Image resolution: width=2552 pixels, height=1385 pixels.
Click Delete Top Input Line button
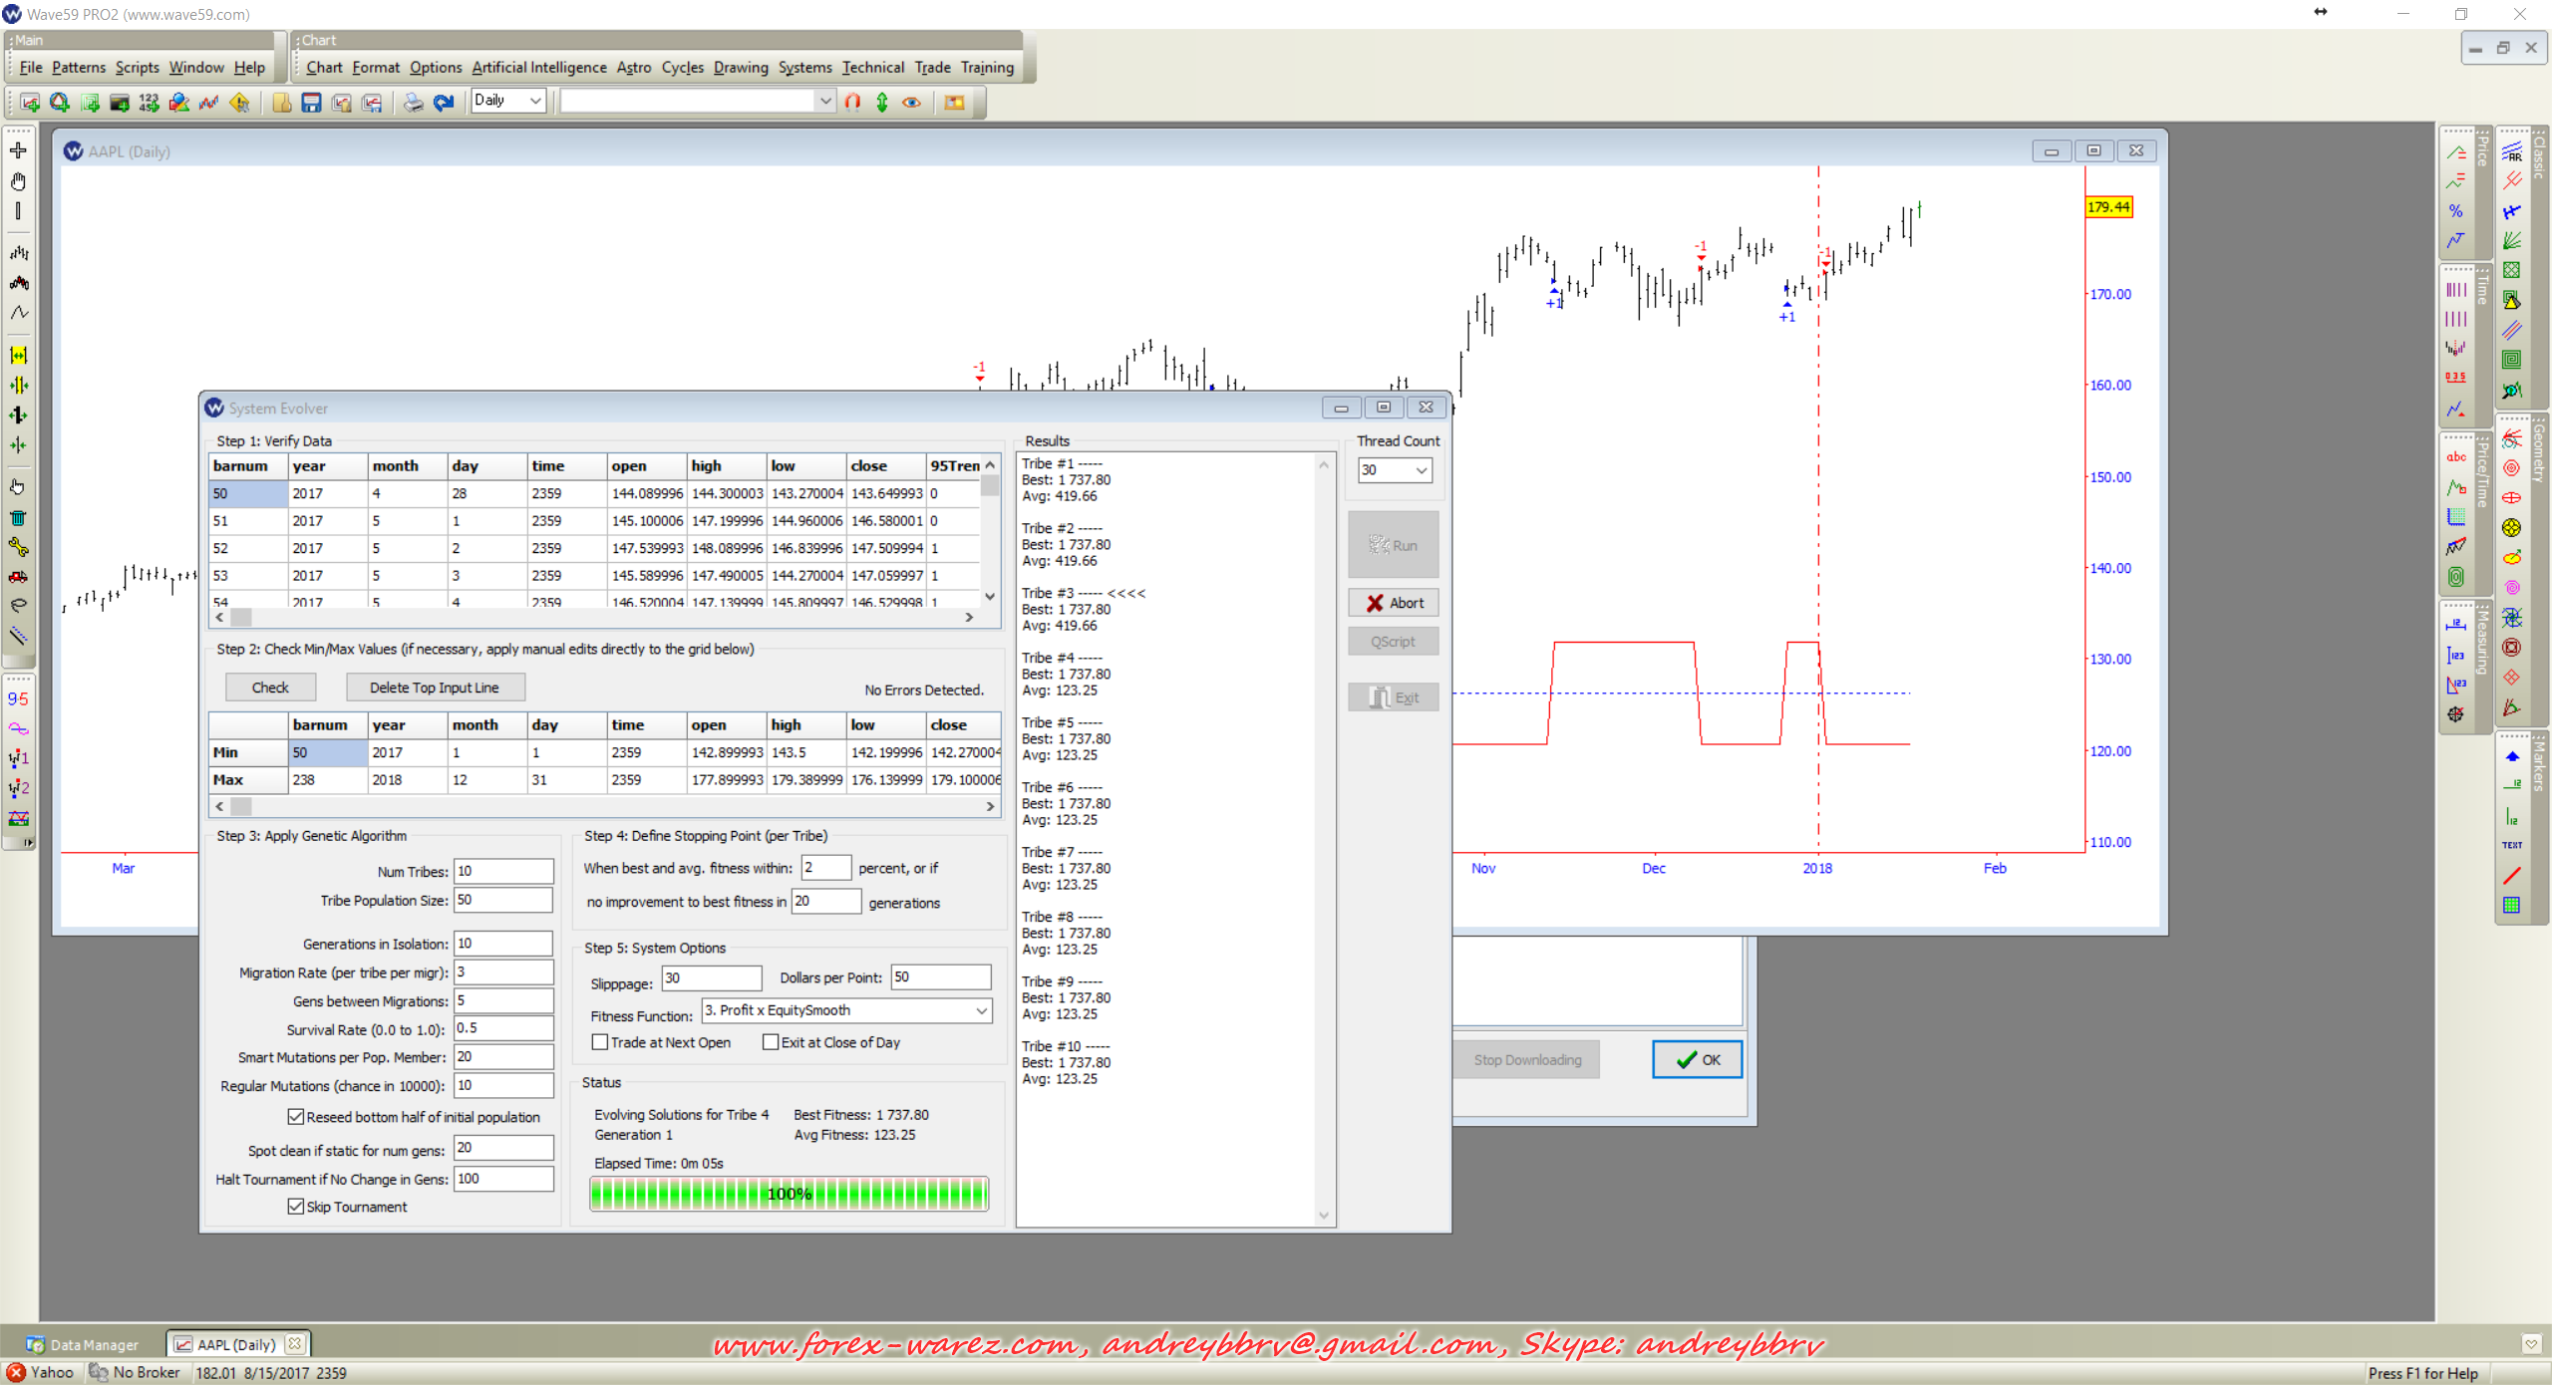pos(435,688)
